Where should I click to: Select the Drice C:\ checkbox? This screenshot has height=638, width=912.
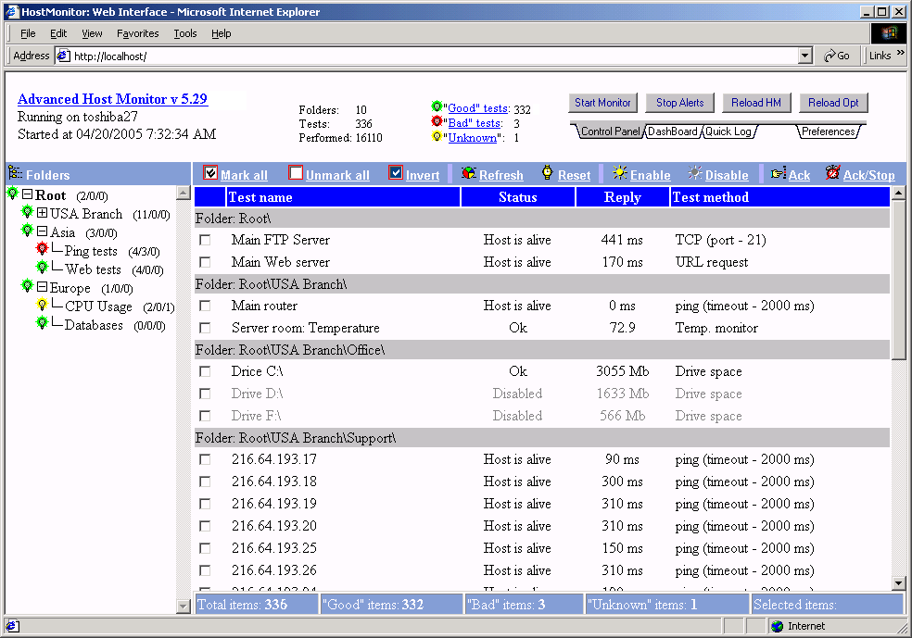[205, 371]
